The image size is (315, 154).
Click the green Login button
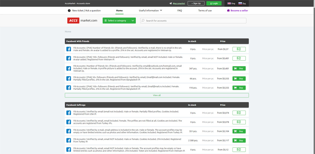[214, 3]
